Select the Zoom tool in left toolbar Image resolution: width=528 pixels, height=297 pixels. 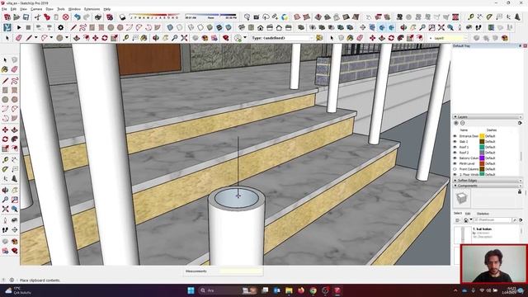tap(5, 200)
